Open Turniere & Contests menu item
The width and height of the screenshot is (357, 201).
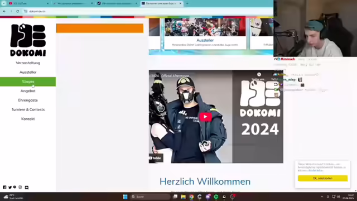click(x=28, y=109)
